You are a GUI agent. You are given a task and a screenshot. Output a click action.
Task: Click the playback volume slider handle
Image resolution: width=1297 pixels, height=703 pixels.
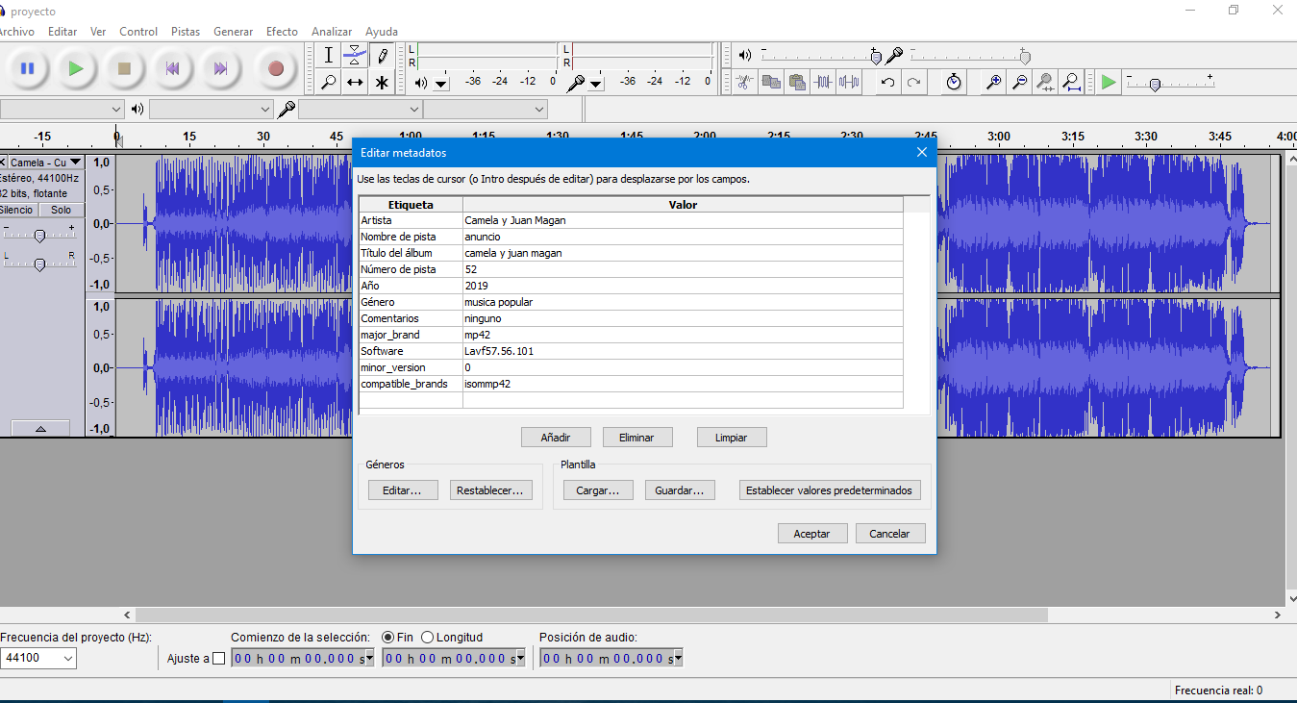point(875,57)
